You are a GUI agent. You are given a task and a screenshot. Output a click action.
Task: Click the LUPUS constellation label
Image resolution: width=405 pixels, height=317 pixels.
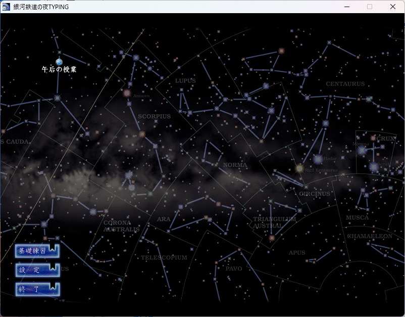click(185, 81)
